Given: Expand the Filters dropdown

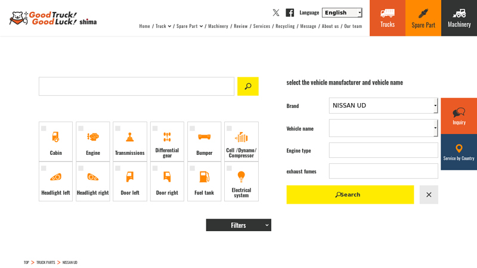Looking at the screenshot, I should tap(238, 225).
